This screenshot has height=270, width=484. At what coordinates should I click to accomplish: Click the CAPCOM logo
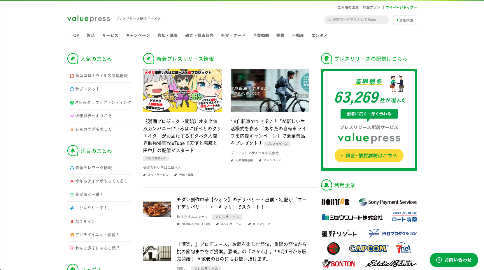[x=369, y=248]
